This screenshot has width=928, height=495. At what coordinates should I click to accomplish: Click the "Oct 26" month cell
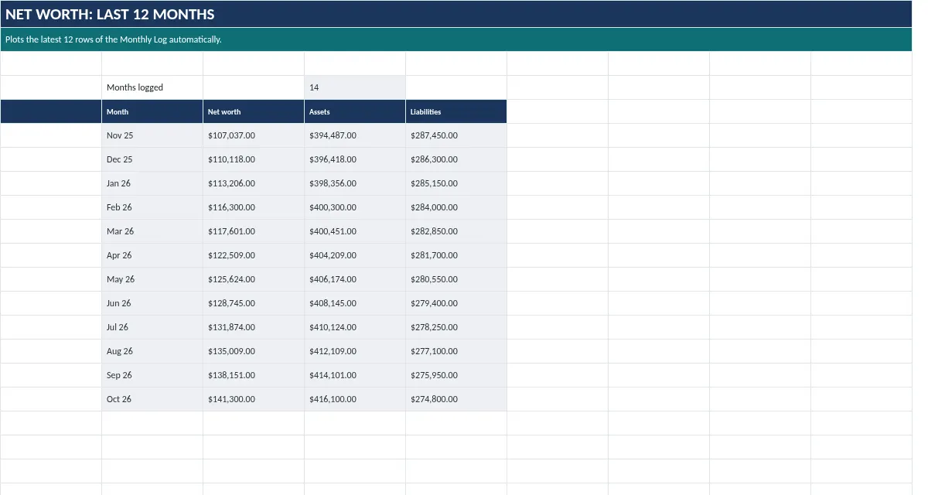coord(152,399)
